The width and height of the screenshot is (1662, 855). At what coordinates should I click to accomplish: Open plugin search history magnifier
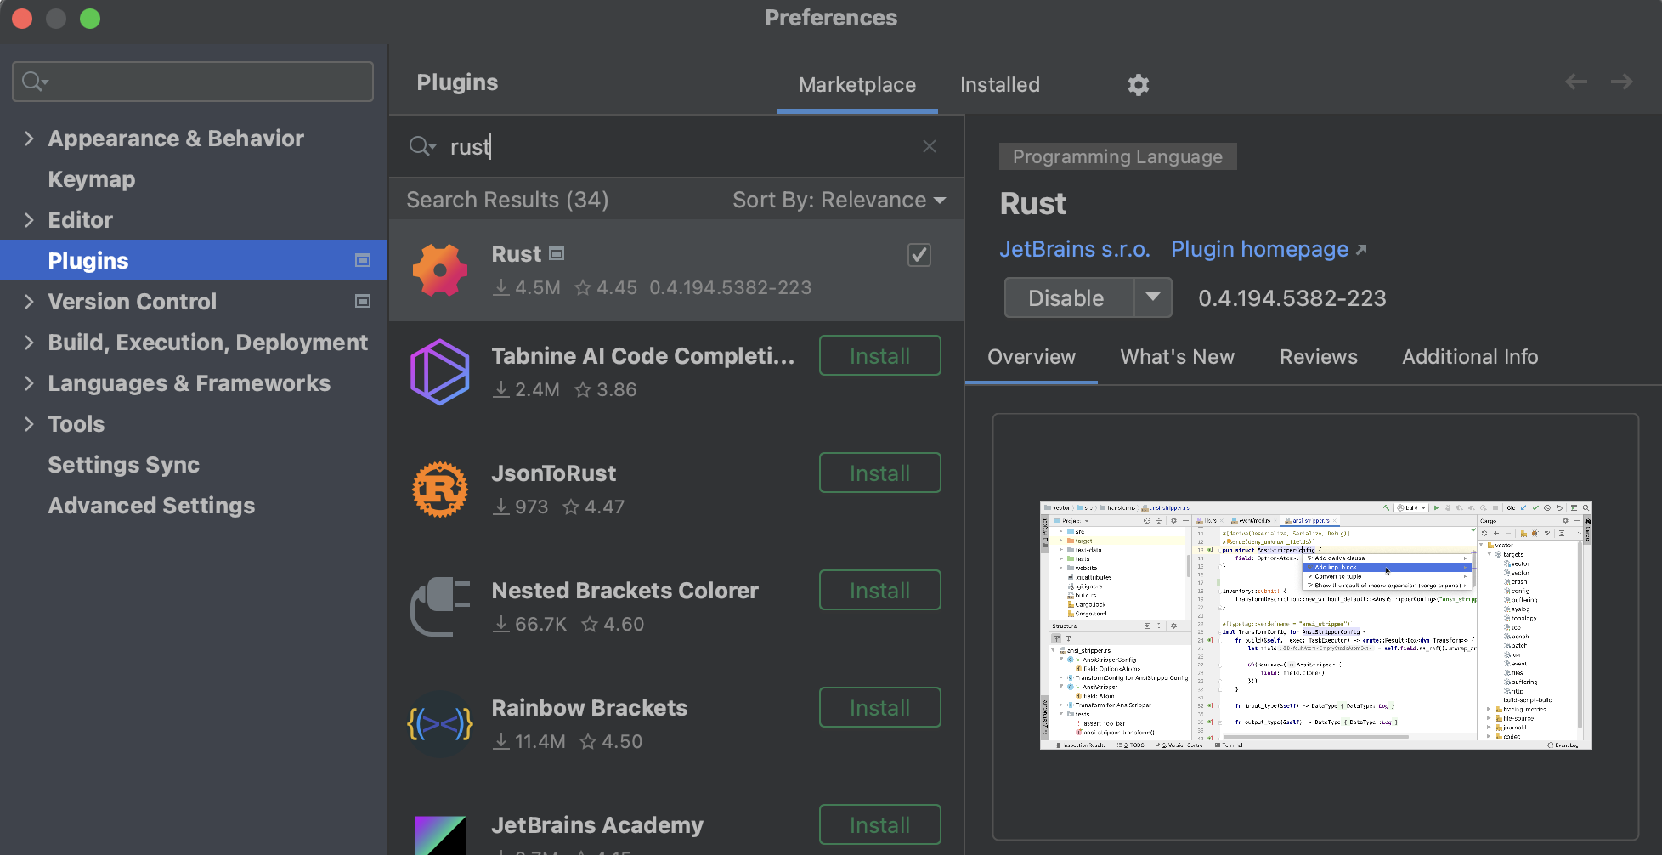421,146
